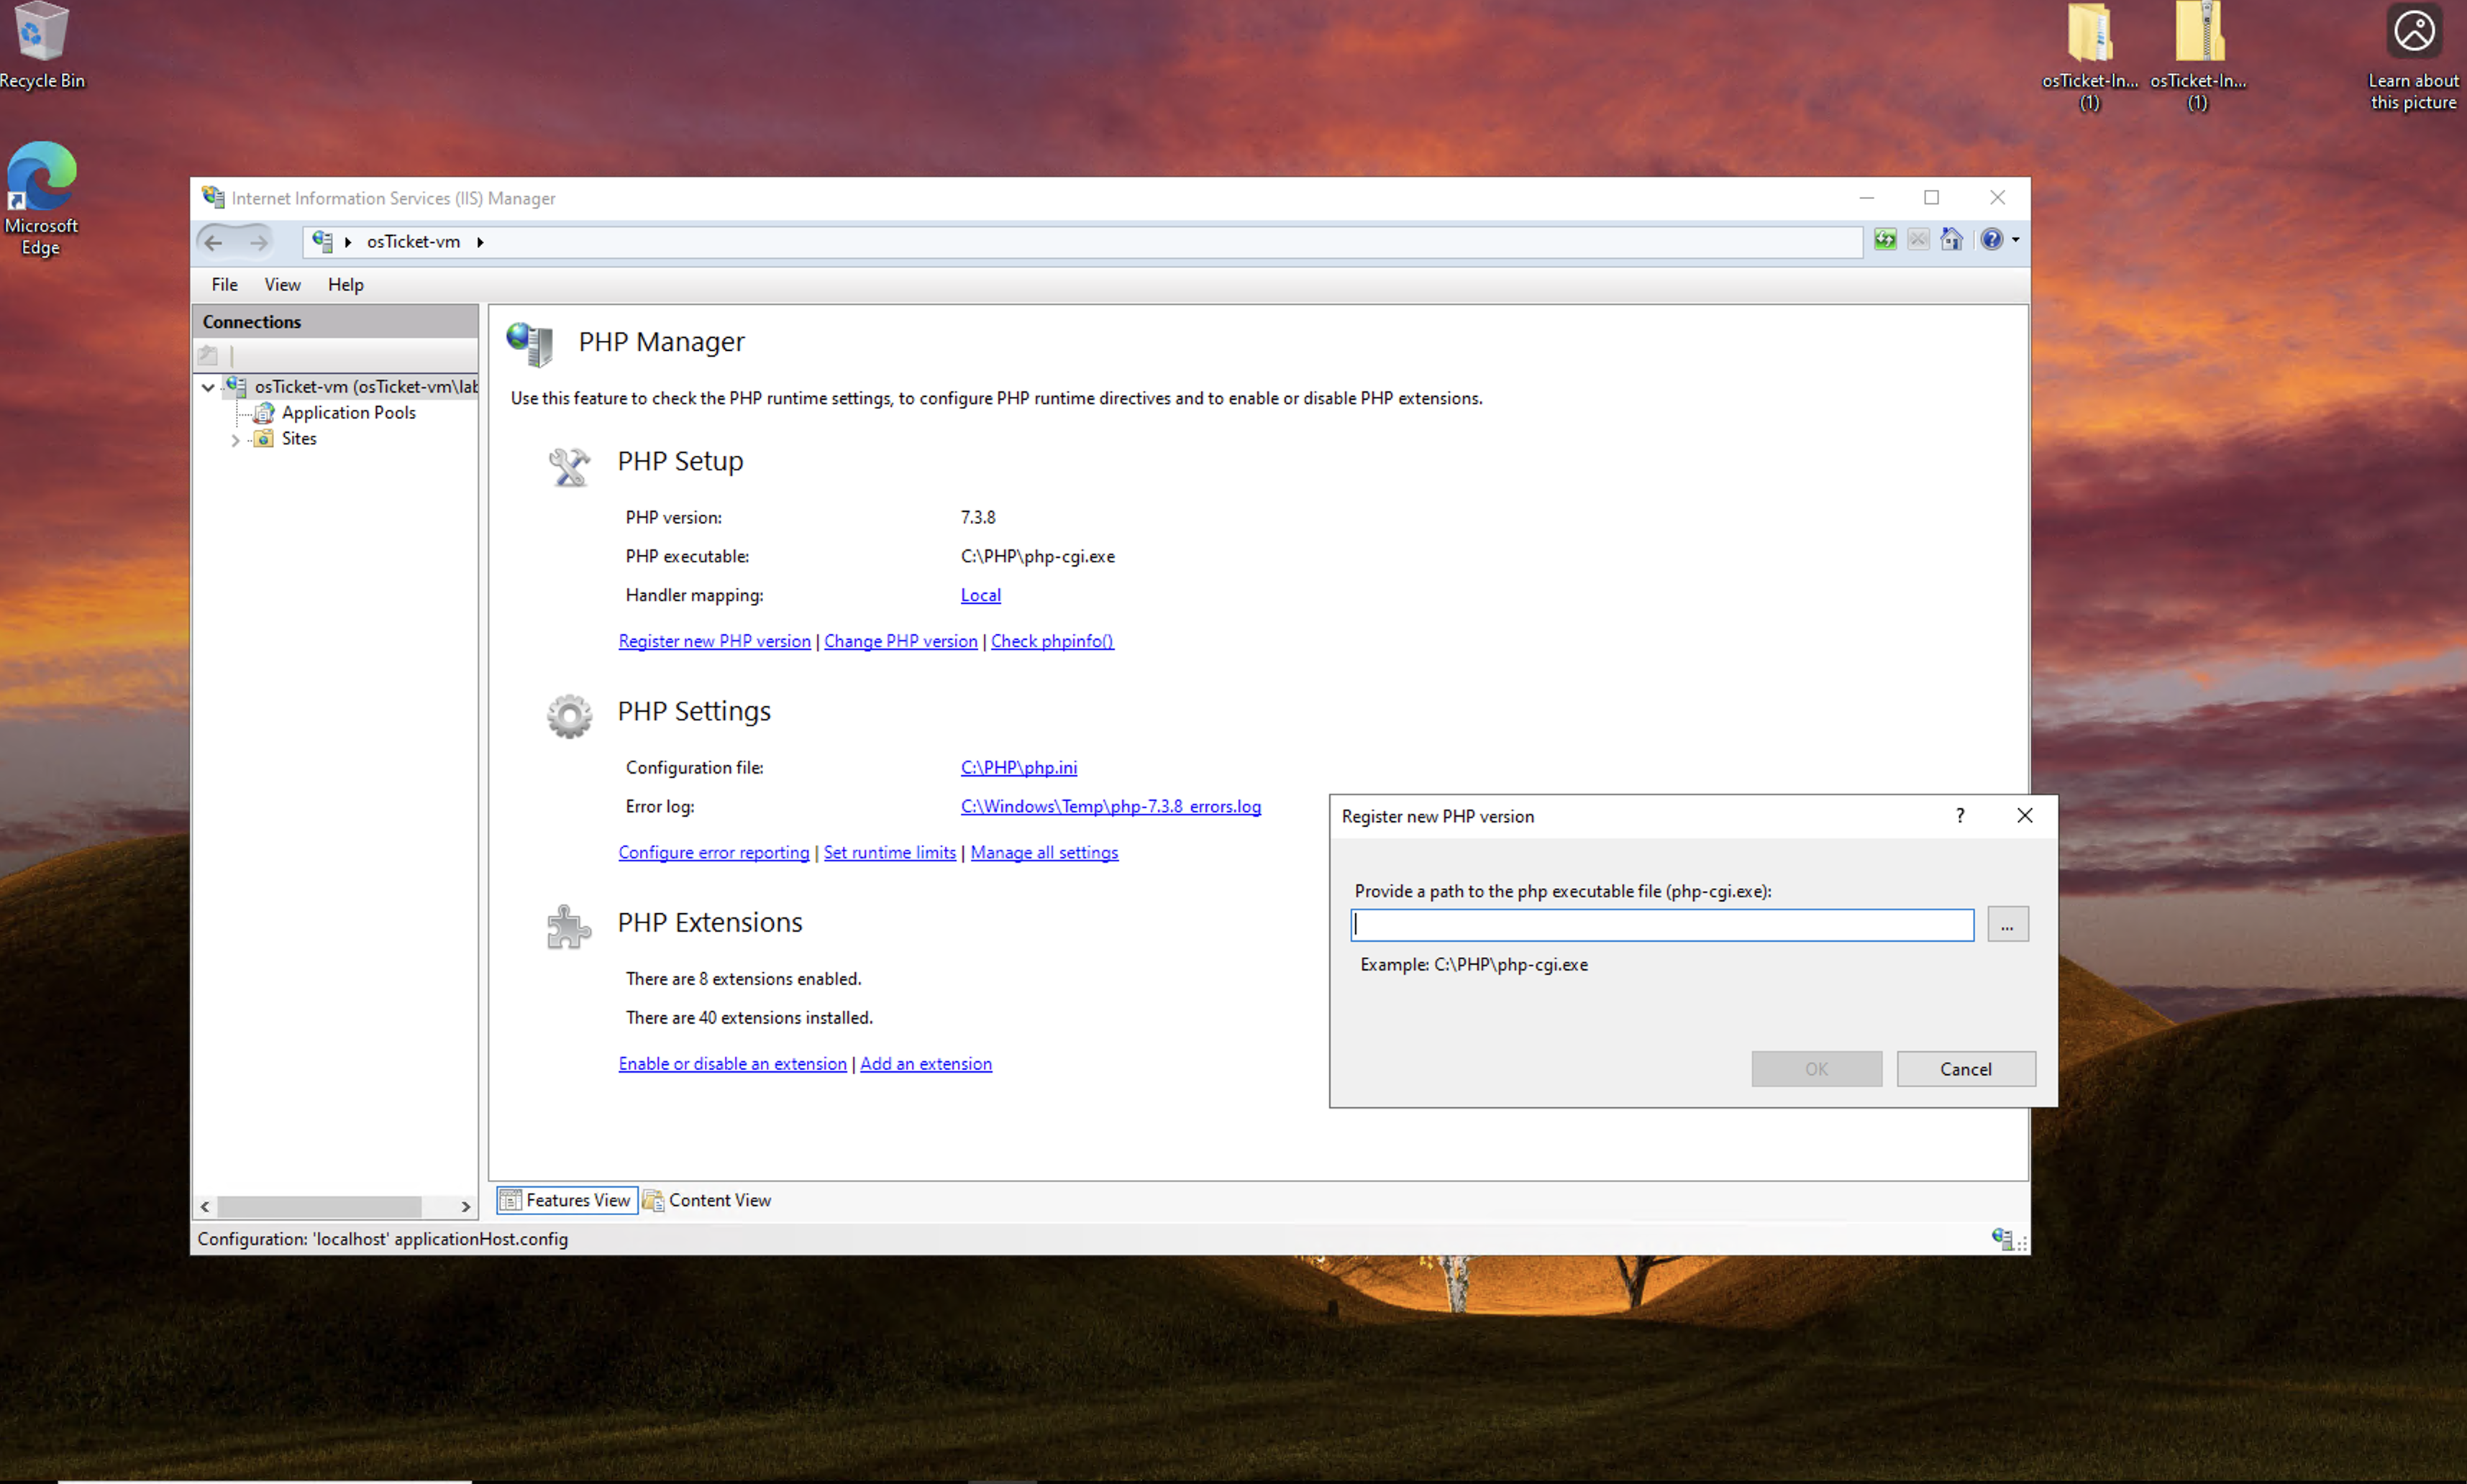
Task: Click Cancel in Register new PHP version dialog
Action: point(1965,1069)
